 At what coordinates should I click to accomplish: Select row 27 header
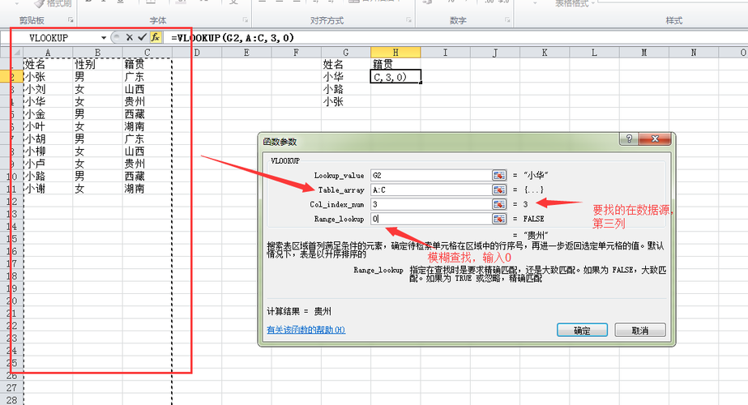pyautogui.click(x=11, y=387)
